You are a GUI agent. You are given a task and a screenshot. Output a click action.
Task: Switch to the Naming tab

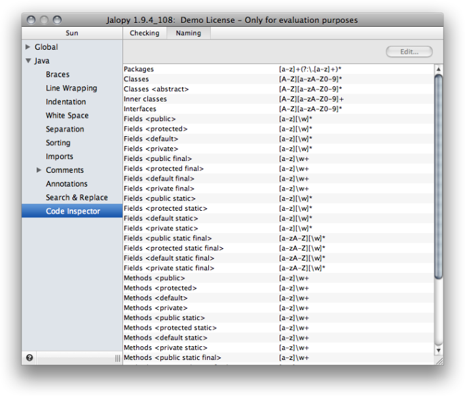click(189, 33)
